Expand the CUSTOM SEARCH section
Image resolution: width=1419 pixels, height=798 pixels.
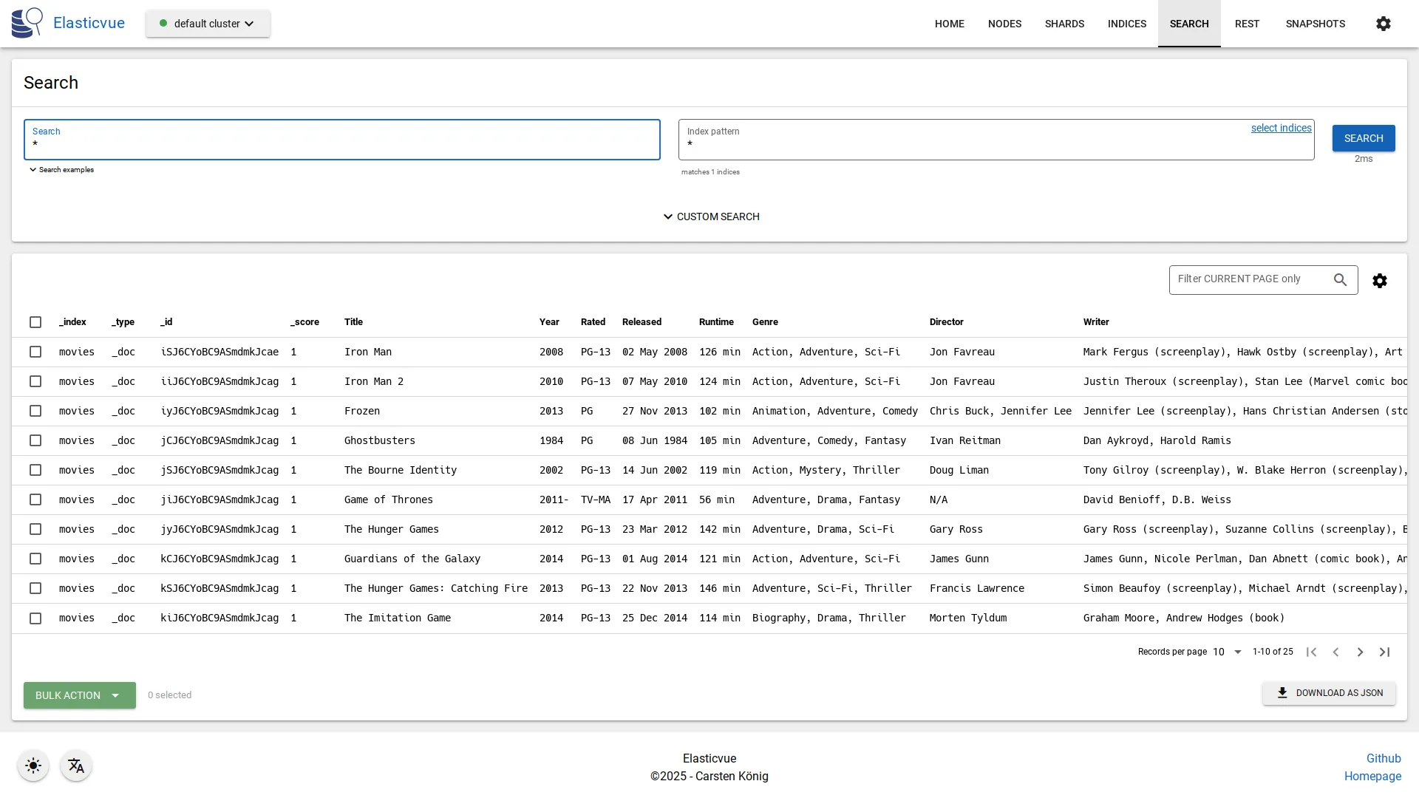(709, 216)
